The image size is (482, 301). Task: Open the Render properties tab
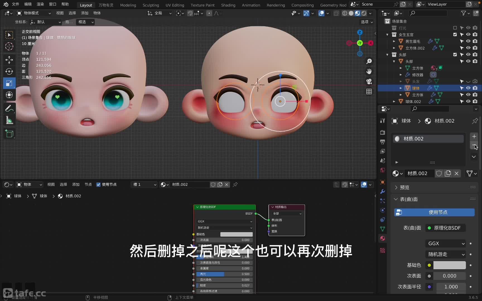click(383, 132)
